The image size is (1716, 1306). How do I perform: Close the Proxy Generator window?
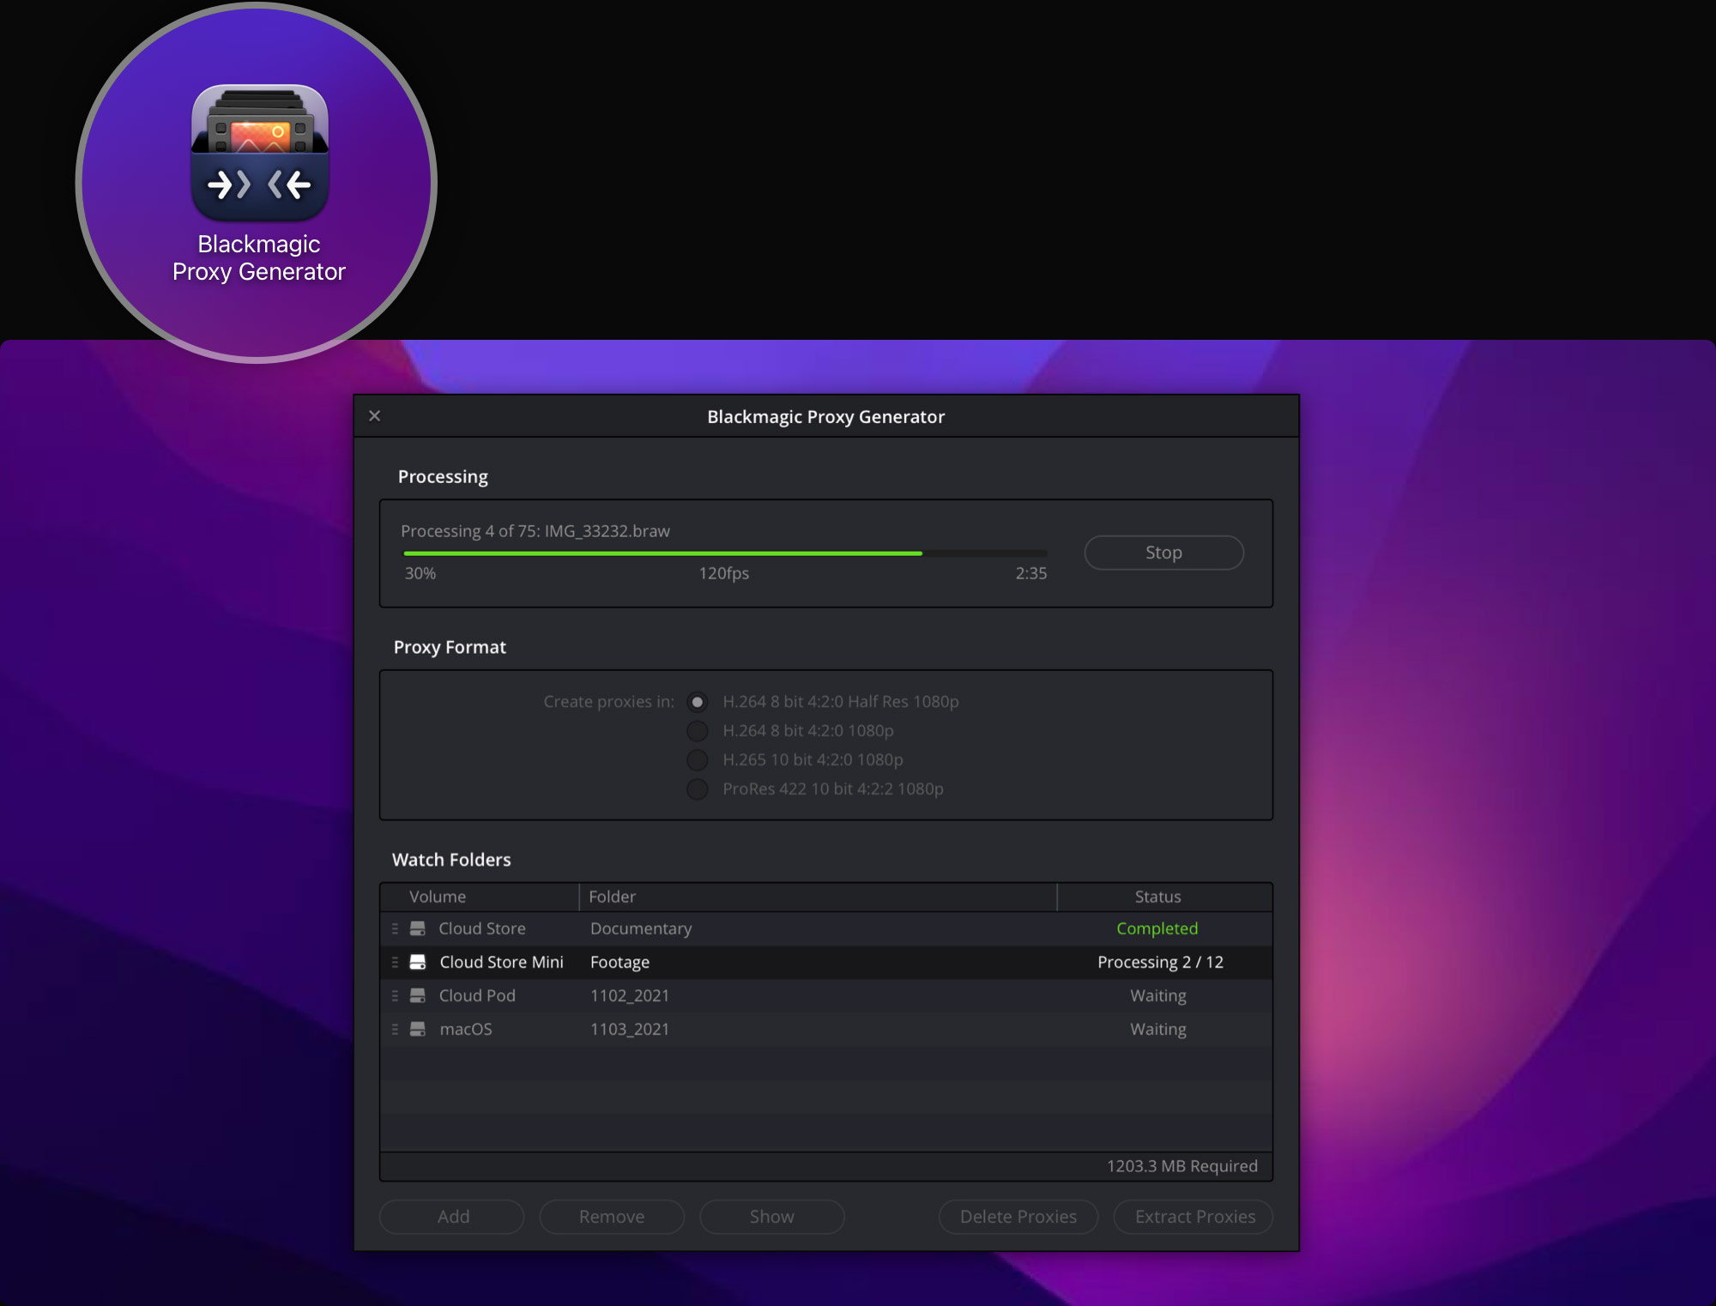point(375,416)
